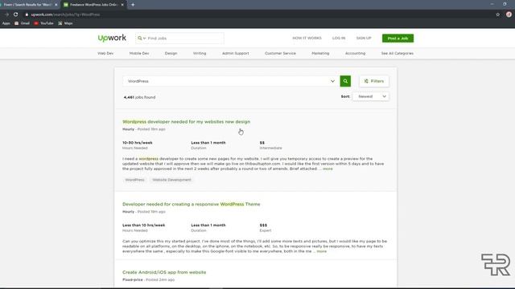This screenshot has width=515, height=289.
Task: Click the Website Development skill tag
Action: click(x=171, y=180)
